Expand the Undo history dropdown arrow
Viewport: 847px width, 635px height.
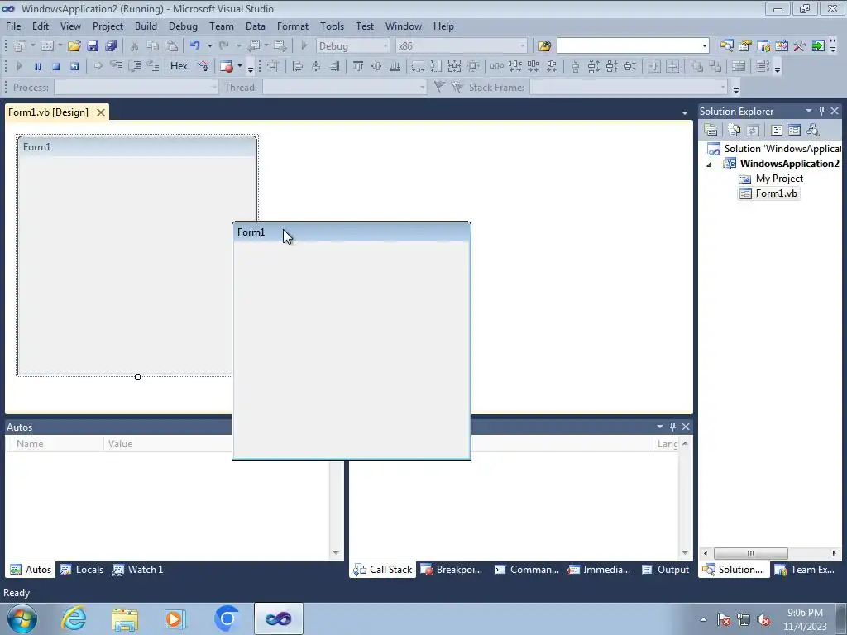pyautogui.click(x=209, y=46)
